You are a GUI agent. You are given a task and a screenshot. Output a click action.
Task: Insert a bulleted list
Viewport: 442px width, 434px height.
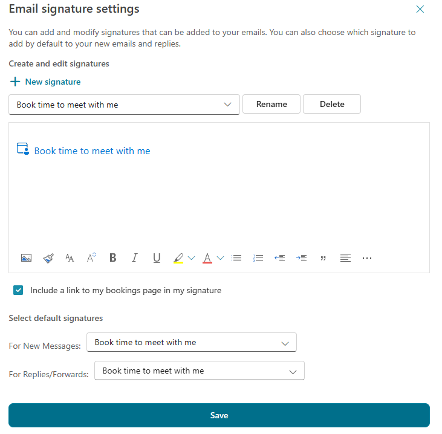pos(236,258)
